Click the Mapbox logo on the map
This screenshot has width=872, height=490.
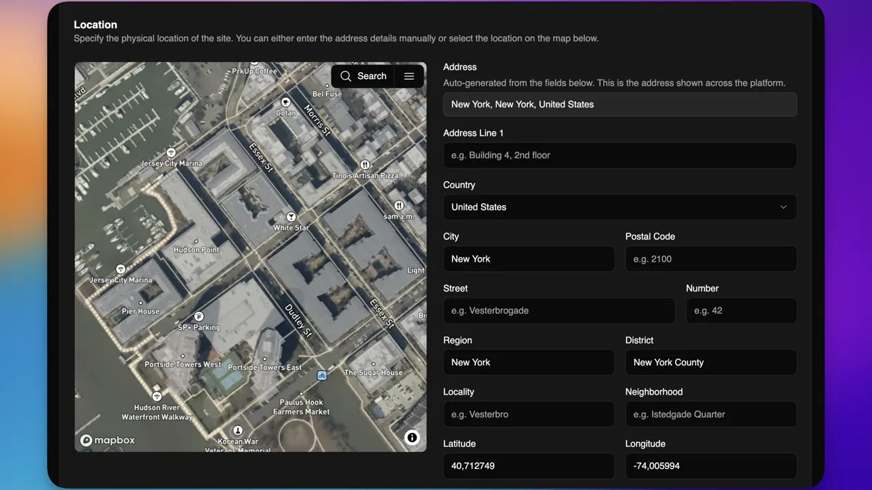tap(108, 440)
